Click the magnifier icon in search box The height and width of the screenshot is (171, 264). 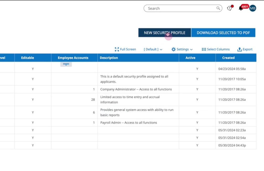pyautogui.click(x=218, y=8)
